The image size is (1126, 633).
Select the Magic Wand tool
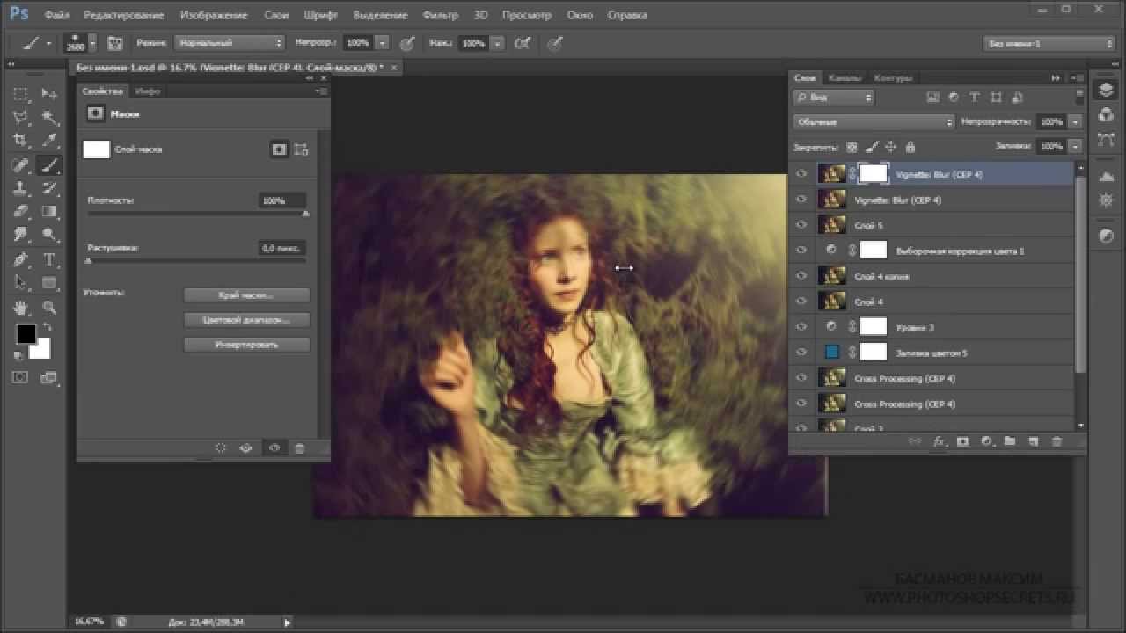(x=49, y=117)
